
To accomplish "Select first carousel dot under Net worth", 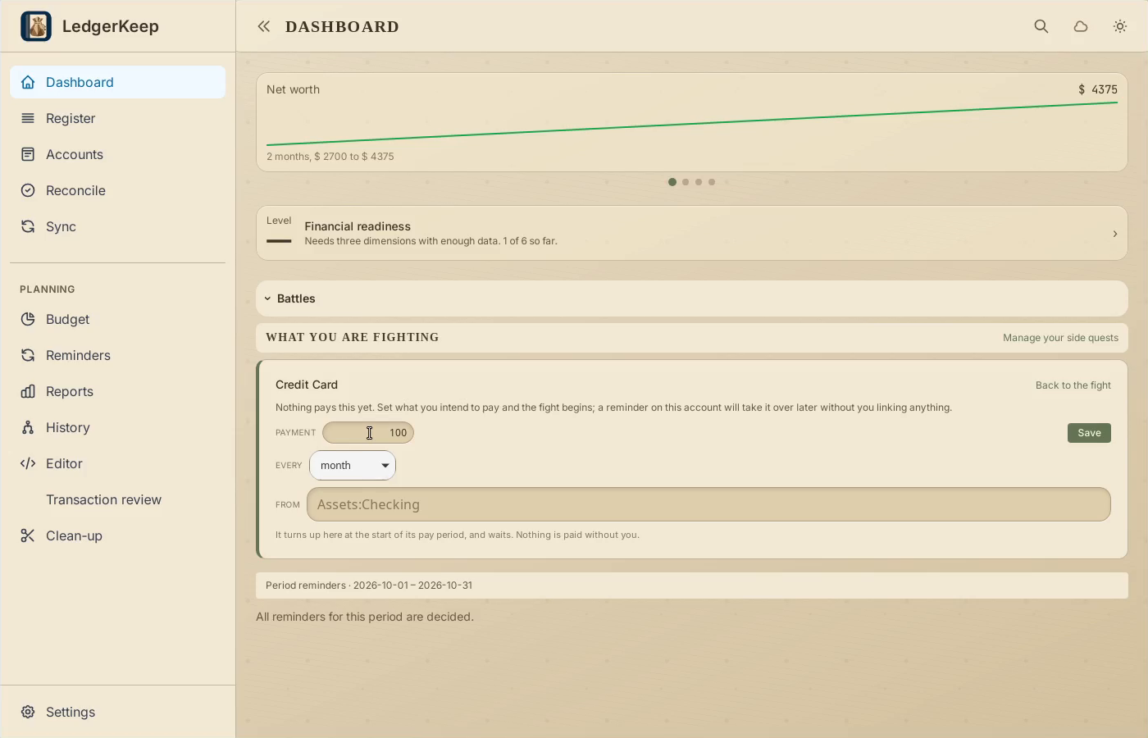I will [x=672, y=182].
